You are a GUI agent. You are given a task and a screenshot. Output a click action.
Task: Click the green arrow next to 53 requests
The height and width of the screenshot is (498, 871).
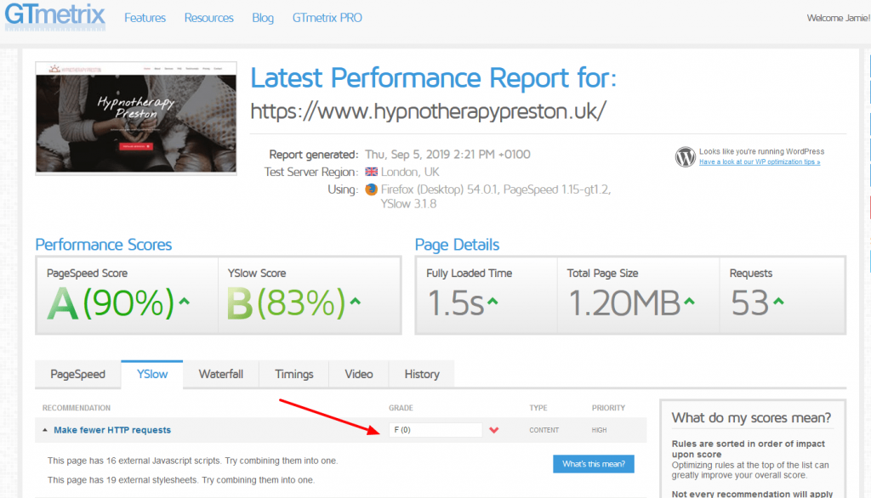pos(779,302)
